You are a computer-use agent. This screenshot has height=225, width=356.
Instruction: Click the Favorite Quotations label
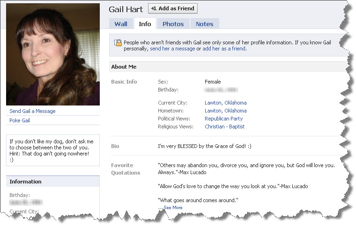[126, 169]
